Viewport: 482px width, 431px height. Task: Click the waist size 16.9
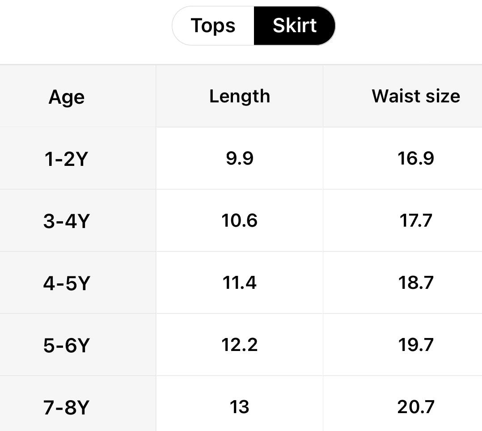tap(416, 158)
